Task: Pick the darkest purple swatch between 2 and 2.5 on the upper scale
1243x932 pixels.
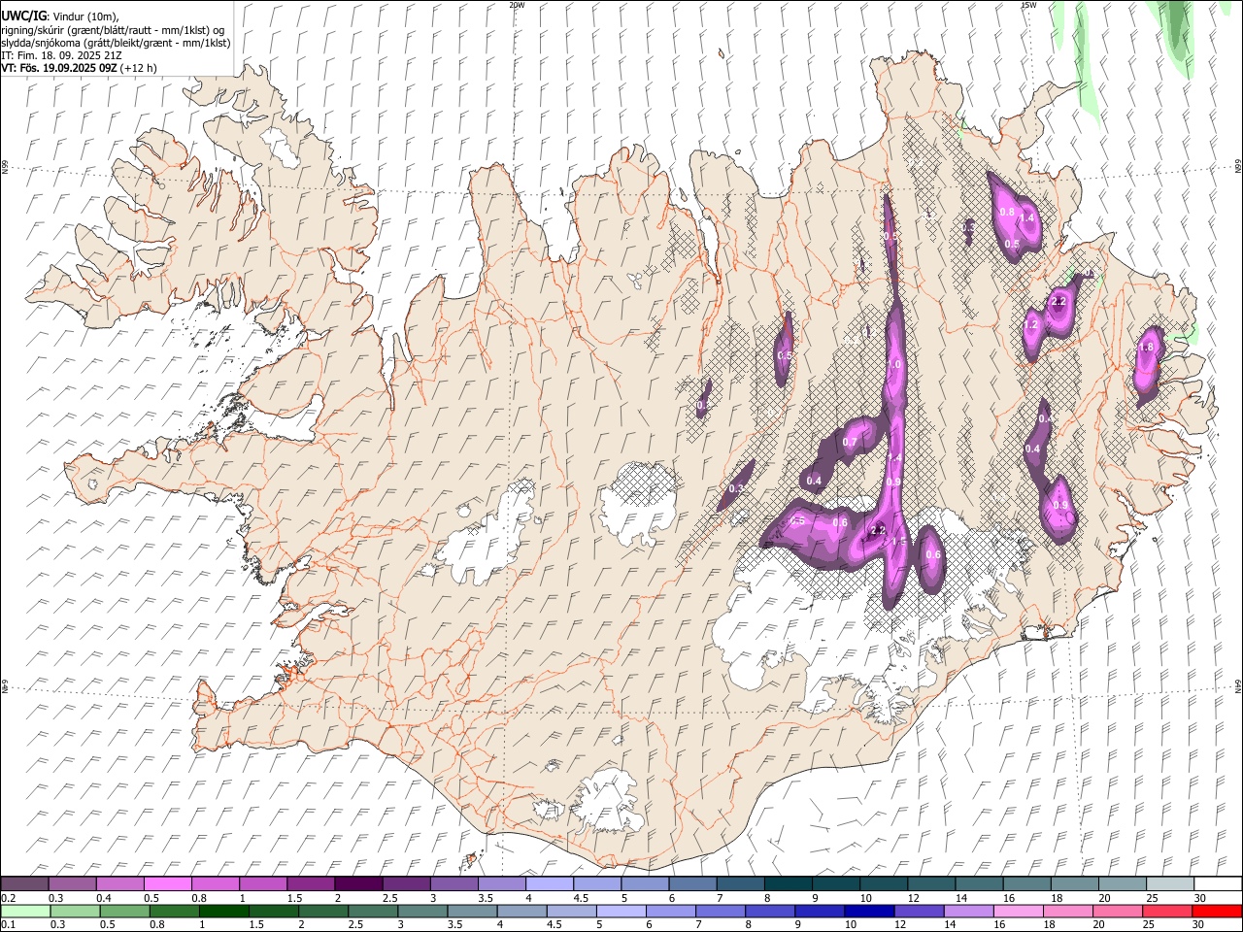Action: point(358,883)
